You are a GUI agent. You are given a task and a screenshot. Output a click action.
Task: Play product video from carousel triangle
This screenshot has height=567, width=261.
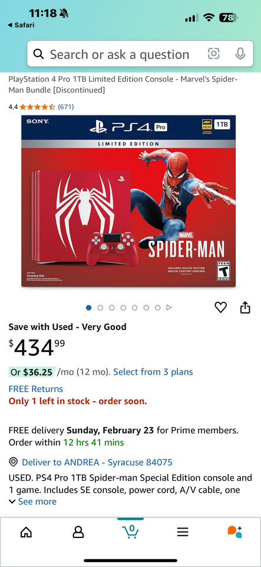coord(169,308)
